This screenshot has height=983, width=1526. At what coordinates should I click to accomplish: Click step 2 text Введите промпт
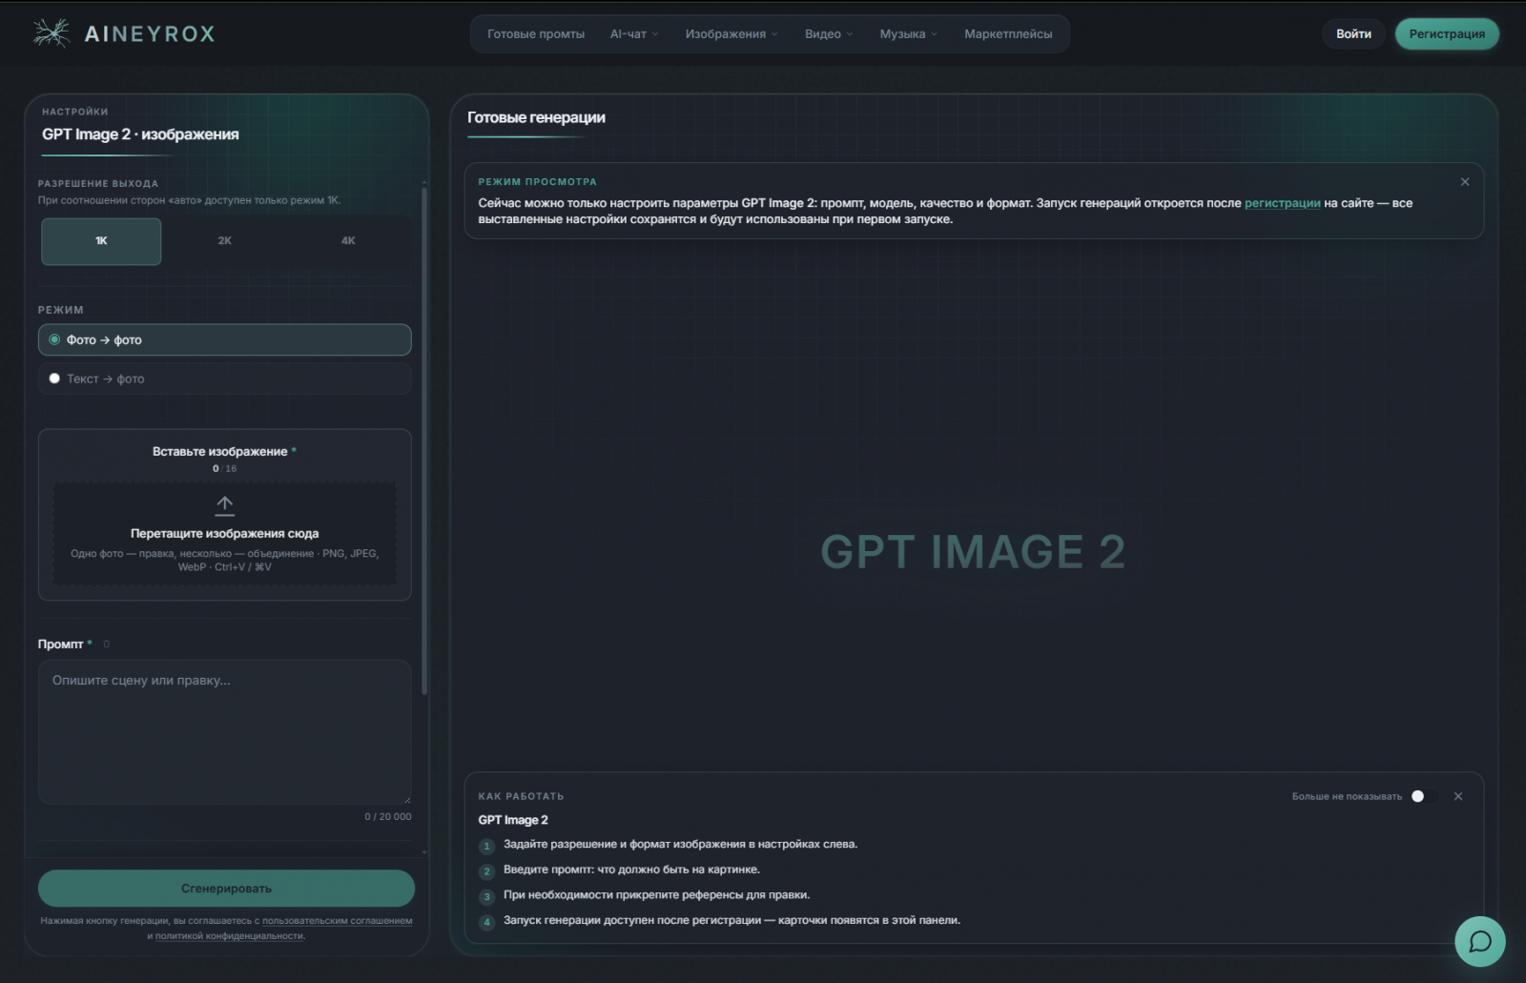coord(631,870)
